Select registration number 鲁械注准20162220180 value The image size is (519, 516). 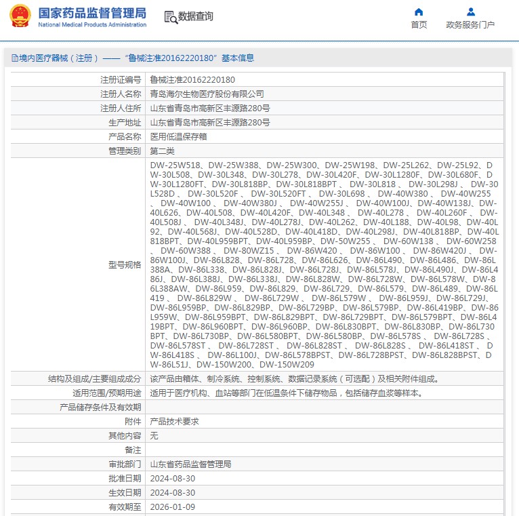click(x=192, y=79)
